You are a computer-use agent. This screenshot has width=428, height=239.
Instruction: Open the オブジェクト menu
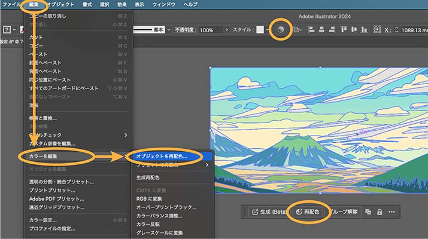[x=60, y=4]
